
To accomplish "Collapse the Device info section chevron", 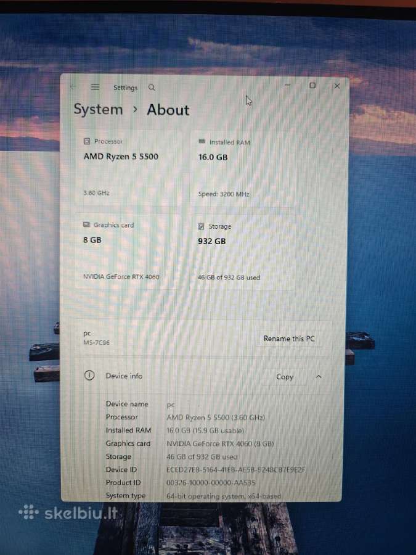I will click(x=319, y=377).
